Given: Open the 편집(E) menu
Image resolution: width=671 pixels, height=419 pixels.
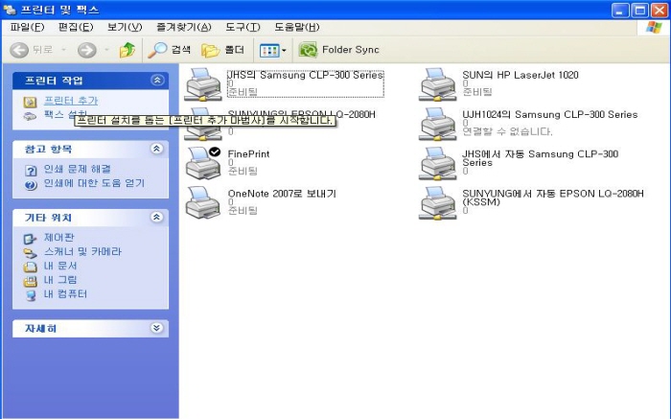Looking at the screenshot, I should (x=76, y=28).
